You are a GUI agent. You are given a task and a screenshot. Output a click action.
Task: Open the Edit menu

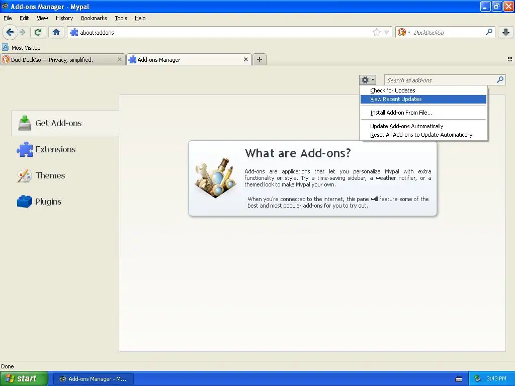point(24,18)
